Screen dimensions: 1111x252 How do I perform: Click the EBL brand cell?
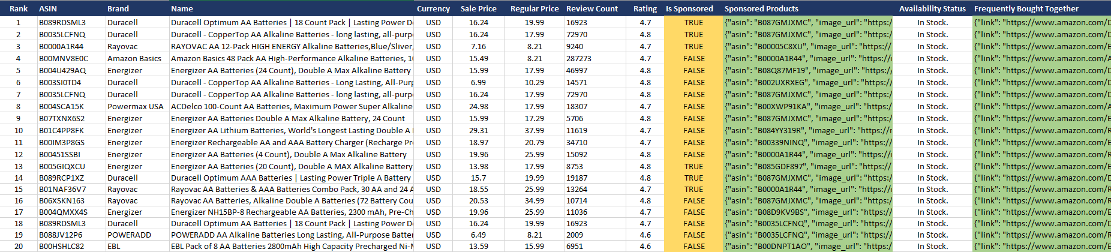coord(137,246)
